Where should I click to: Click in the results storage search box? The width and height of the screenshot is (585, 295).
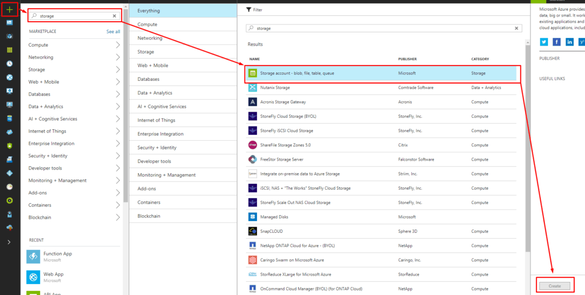pos(384,28)
